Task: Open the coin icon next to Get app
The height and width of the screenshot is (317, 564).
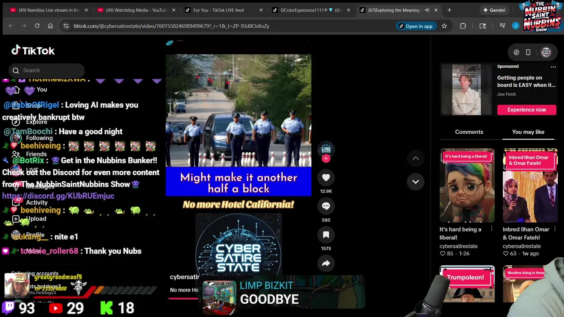Action: [x=516, y=52]
